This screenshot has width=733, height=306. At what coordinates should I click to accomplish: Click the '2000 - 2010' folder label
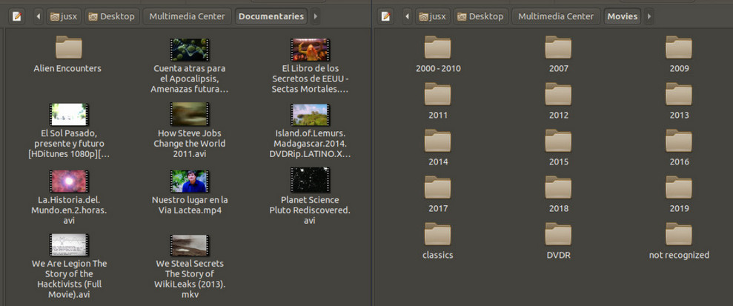(438, 68)
